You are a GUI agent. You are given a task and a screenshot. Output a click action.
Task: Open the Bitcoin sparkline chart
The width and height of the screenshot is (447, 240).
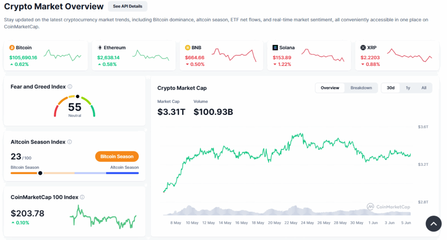pyautogui.click(x=62, y=55)
